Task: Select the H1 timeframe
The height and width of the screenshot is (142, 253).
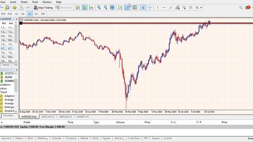Action: (x=17, y=14)
